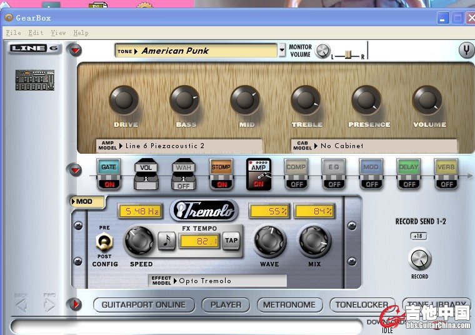Click the MID knob
Image resolution: width=475 pixels, height=335 pixels.
pos(245,100)
